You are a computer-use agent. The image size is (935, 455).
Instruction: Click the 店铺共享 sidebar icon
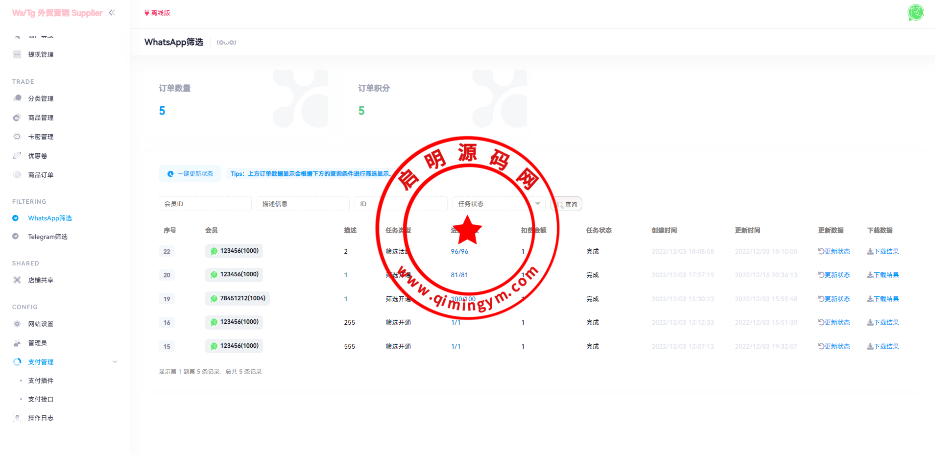[17, 280]
